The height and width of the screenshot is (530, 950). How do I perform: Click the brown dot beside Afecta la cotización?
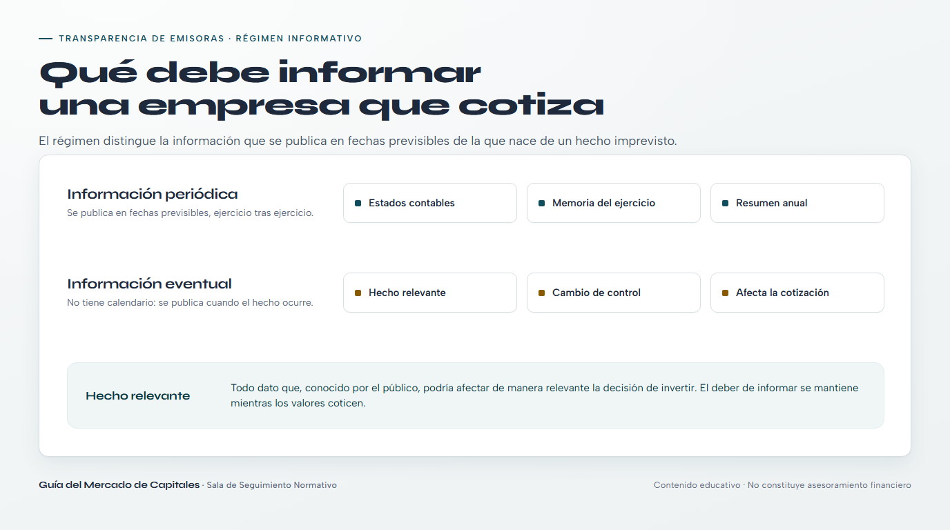tap(726, 293)
